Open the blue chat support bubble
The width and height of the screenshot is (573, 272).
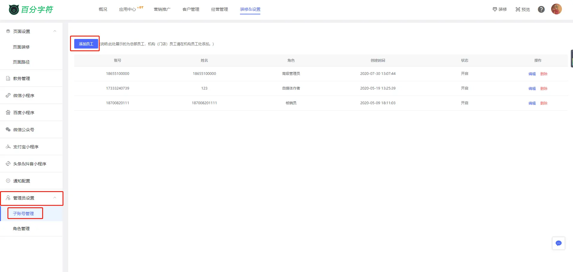558,243
